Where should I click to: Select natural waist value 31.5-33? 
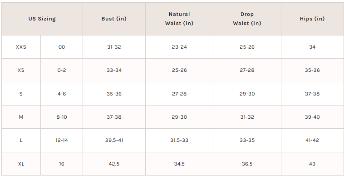[179, 141]
